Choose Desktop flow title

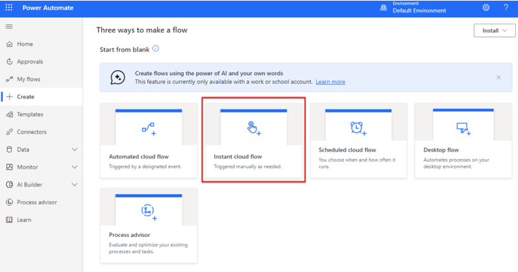441,150
